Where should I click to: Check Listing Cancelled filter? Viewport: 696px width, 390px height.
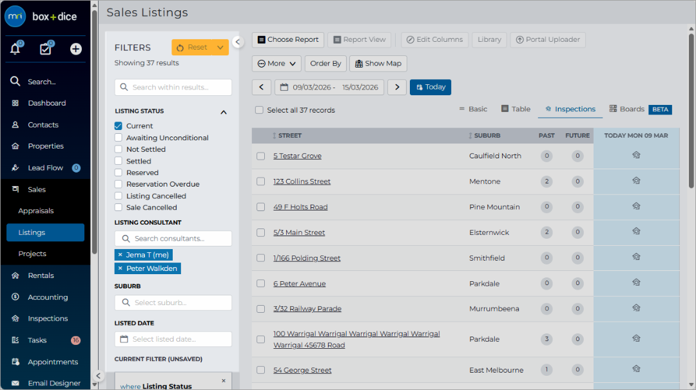118,196
